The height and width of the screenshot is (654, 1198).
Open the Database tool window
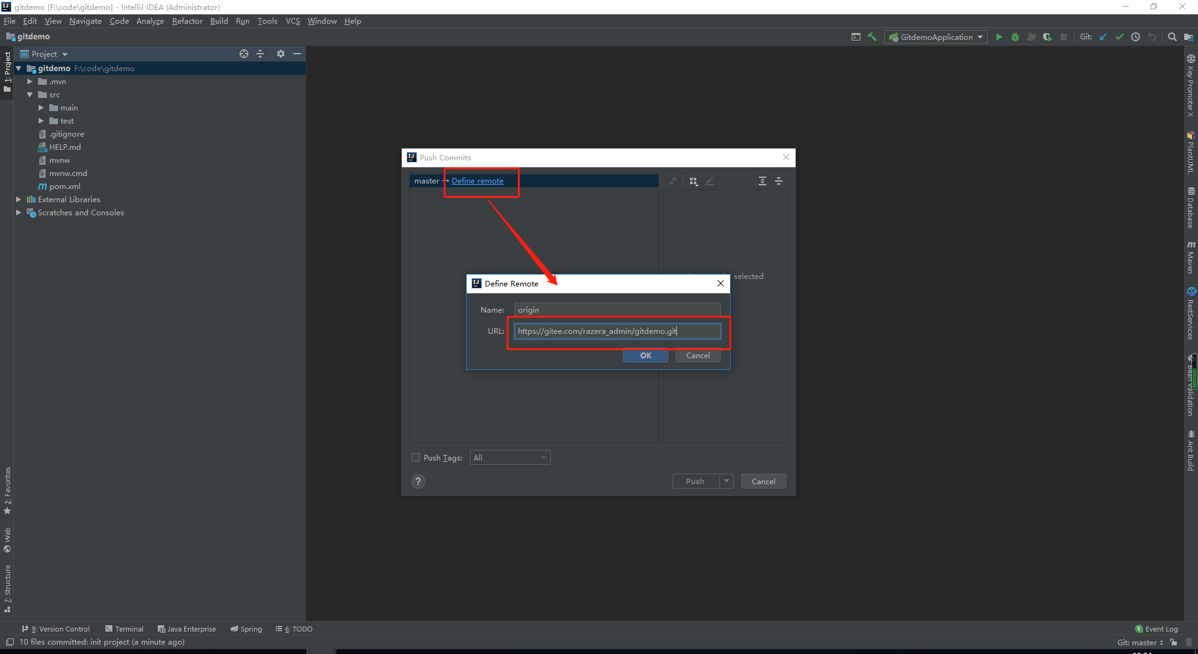click(x=1191, y=208)
